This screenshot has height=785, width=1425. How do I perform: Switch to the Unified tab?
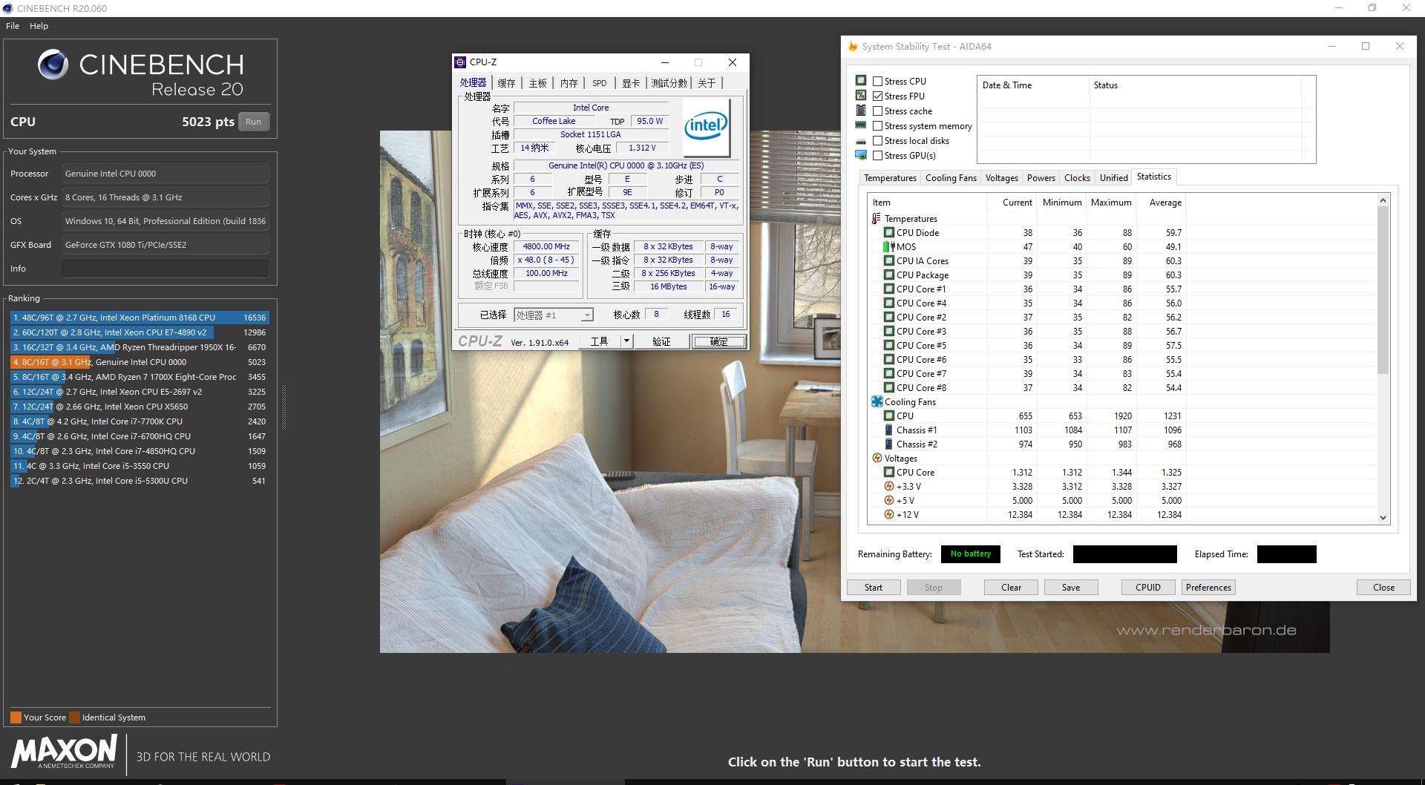(1113, 178)
